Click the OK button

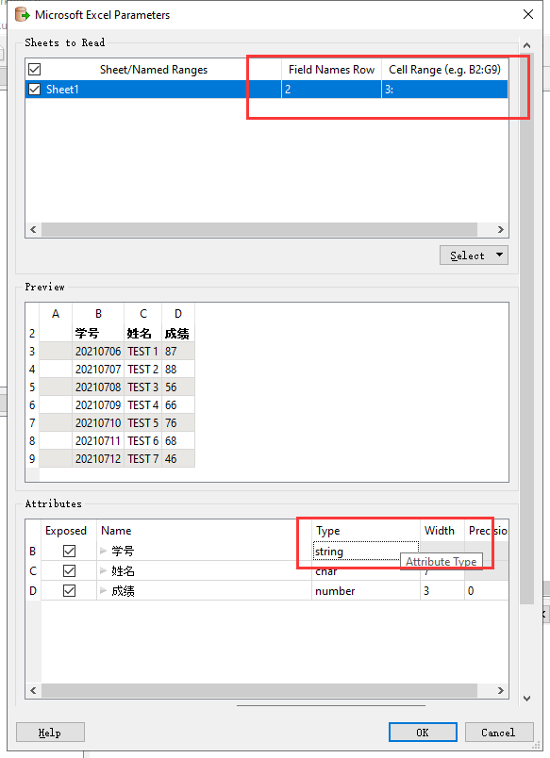tap(423, 733)
